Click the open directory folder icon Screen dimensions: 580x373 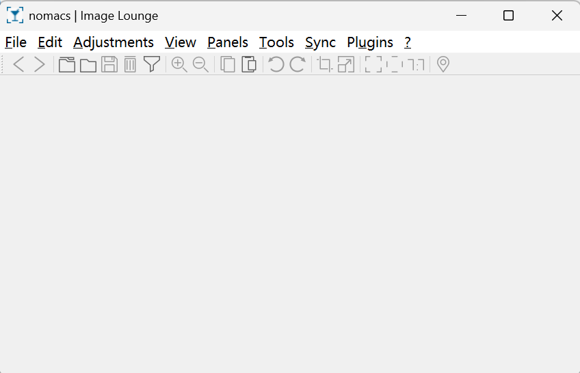[67, 64]
